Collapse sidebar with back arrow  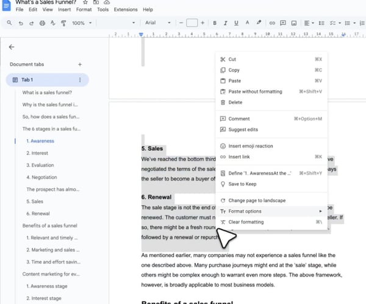(x=12, y=47)
